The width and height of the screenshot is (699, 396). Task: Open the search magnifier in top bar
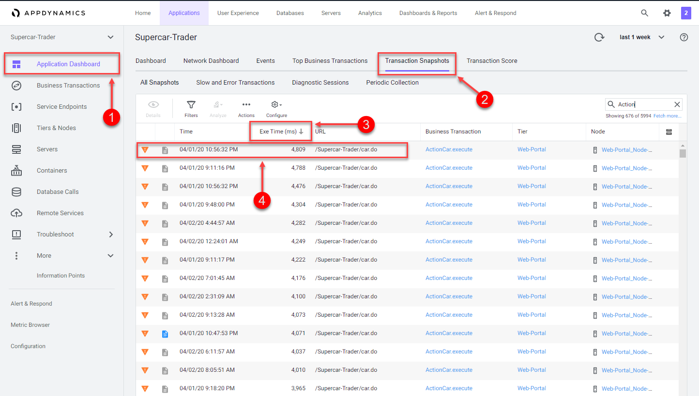coord(644,13)
